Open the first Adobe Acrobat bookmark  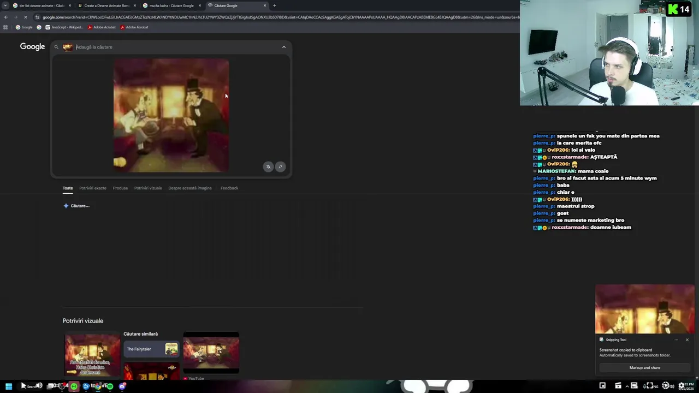coord(101,27)
